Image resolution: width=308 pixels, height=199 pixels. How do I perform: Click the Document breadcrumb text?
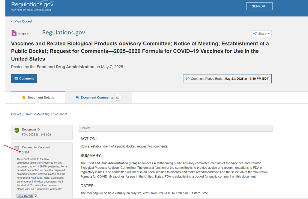[x=60, y=114]
